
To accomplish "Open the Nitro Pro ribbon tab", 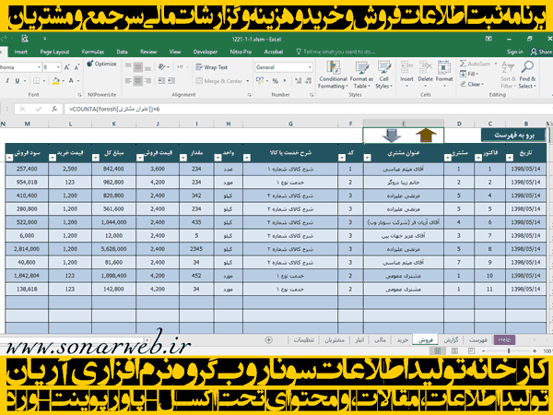I will click(x=241, y=52).
